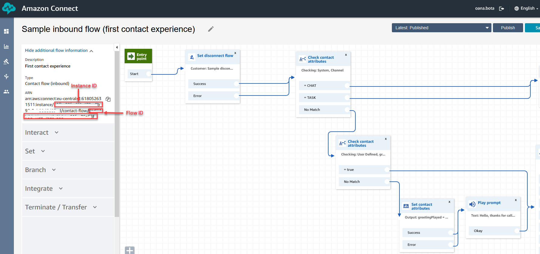The height and width of the screenshot is (254, 540).
Task: Copy the ARN using the copy icon
Action: pos(108,99)
